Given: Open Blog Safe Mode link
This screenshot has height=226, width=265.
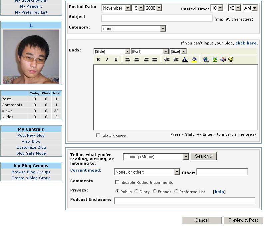Looking at the screenshot, I should (x=31, y=153).
